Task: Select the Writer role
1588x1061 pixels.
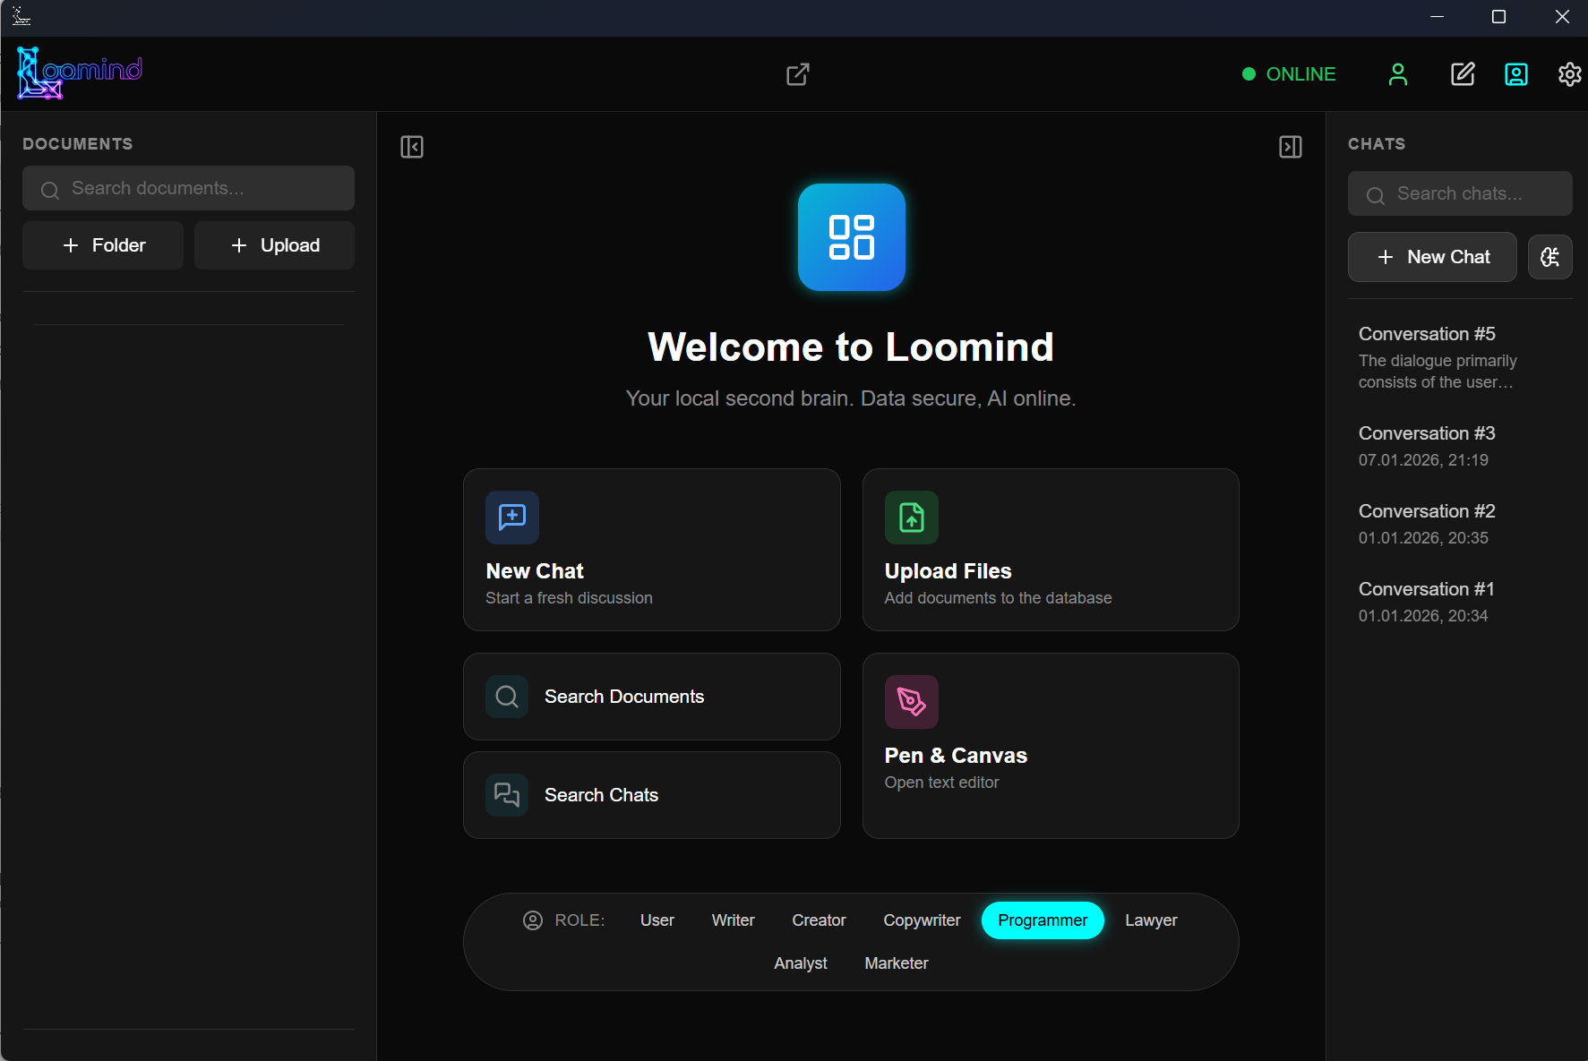Action: point(733,920)
